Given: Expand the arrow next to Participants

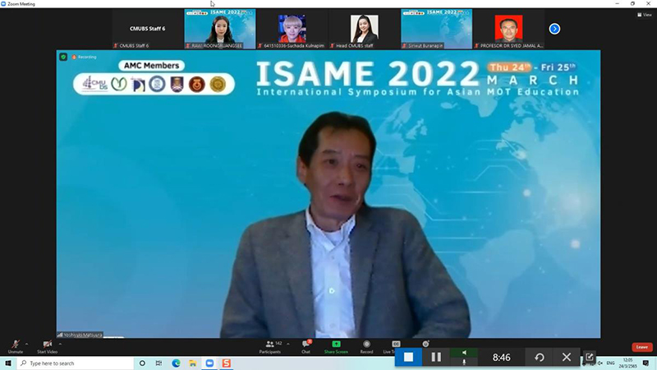Looking at the screenshot, I should point(288,344).
